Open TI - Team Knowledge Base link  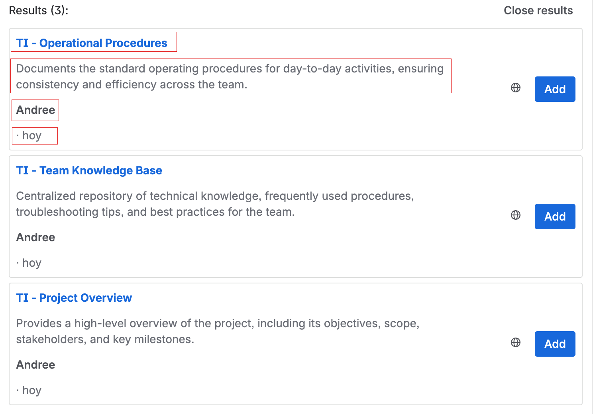[x=89, y=170]
